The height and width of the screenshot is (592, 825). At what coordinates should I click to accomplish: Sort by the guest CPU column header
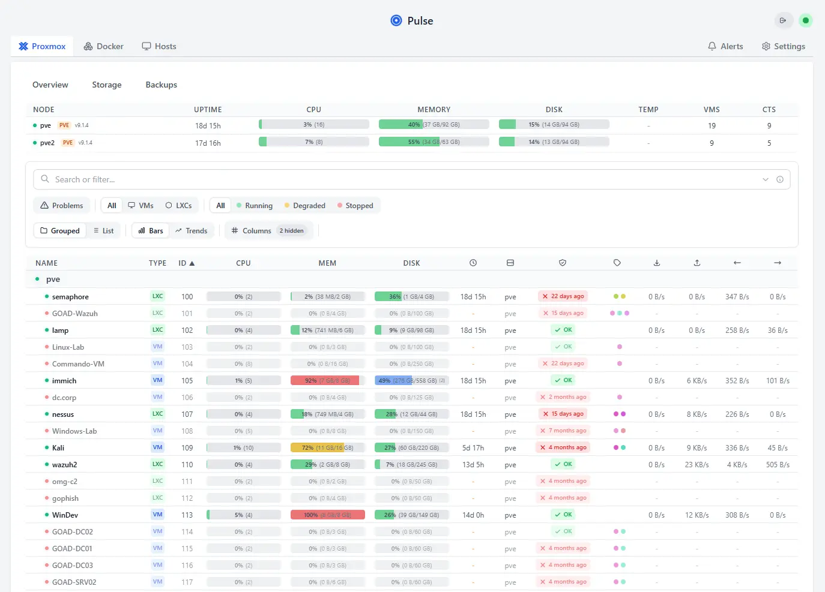click(x=243, y=263)
